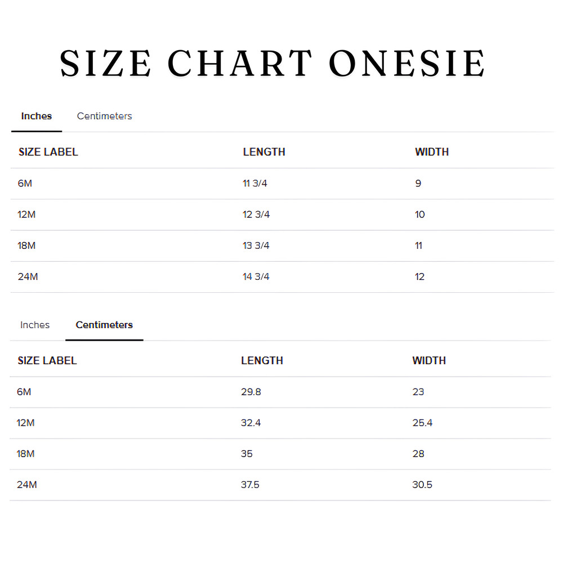Click the 29.8 length value

[251, 392]
